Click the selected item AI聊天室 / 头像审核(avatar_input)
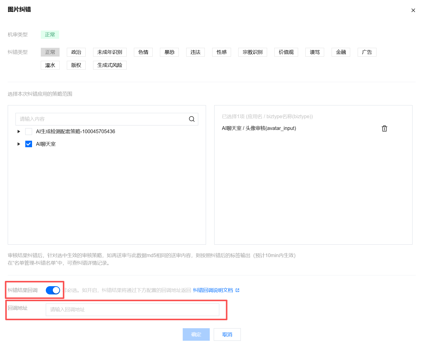 259,128
